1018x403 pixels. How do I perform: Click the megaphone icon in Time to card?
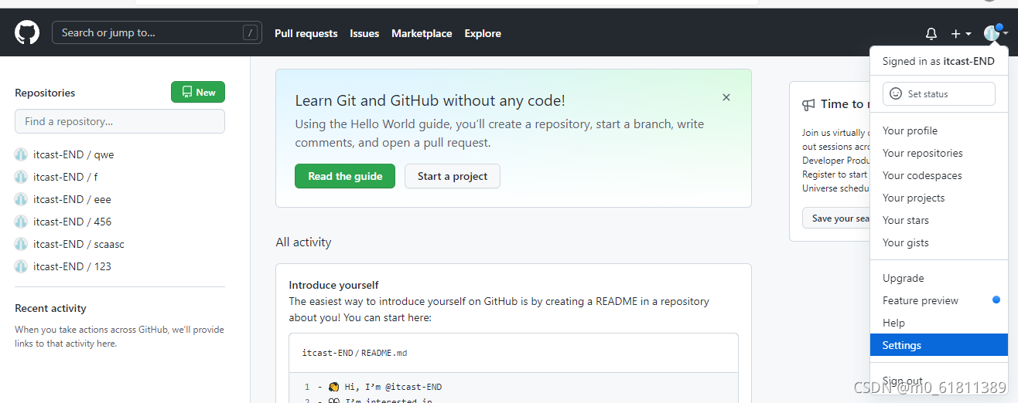click(808, 104)
